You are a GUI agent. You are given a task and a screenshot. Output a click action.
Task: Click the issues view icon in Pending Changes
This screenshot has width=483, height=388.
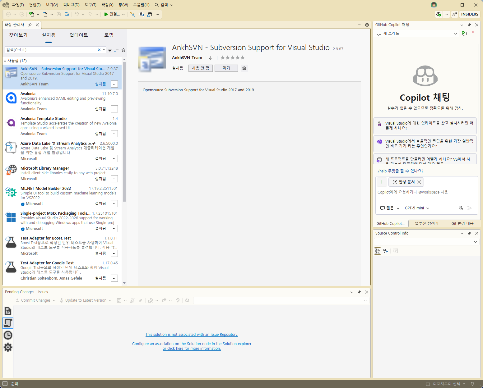point(8,323)
